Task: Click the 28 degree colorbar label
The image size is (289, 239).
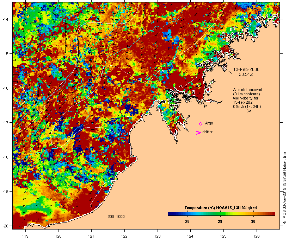Action: point(187,221)
